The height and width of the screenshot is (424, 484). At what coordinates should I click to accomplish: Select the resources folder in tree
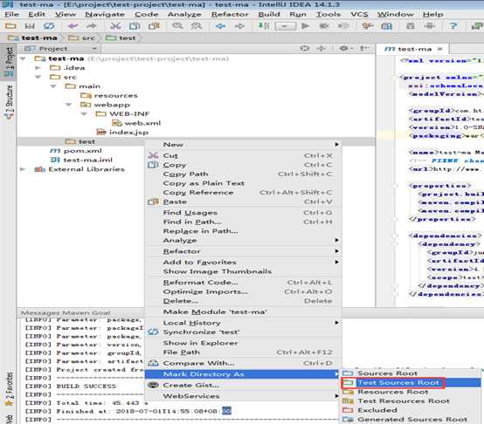pyautogui.click(x=109, y=95)
